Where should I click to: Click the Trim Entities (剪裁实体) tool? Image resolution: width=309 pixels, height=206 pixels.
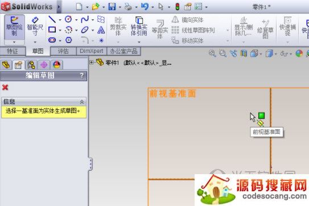coord(118,27)
